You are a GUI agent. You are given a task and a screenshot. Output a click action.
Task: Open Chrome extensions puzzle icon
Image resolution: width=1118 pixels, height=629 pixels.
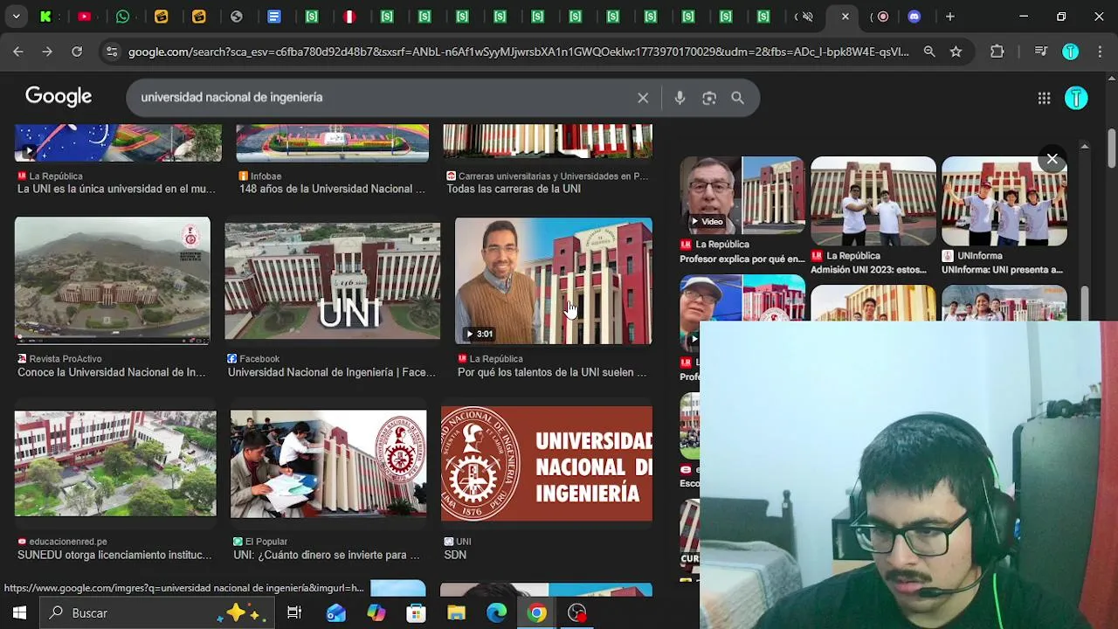pos(997,52)
